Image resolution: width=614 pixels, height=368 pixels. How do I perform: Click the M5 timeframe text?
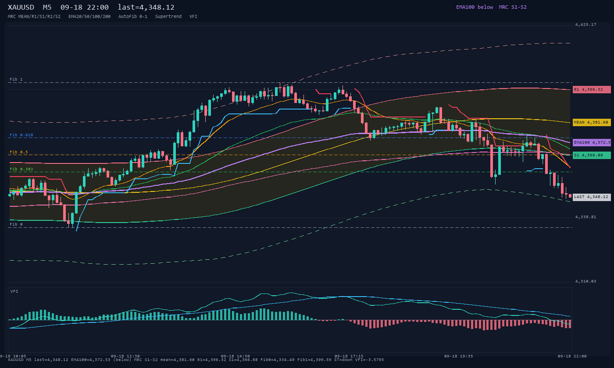click(47, 7)
